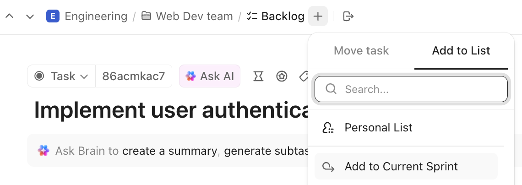Click the blue Engineering space avatar
The width and height of the screenshot is (522, 185).
(53, 17)
